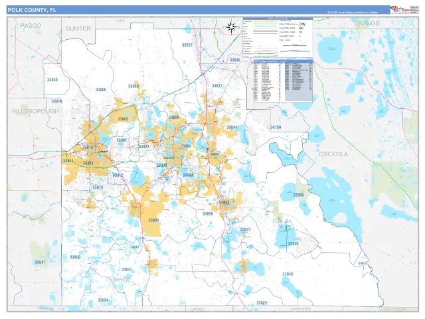Click ZIP code 33803 label

[x=88, y=163]
